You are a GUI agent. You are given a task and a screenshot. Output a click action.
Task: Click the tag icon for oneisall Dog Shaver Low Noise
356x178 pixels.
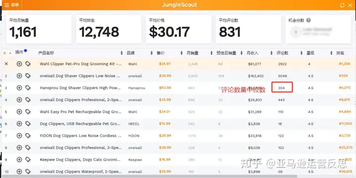click(x=28, y=76)
